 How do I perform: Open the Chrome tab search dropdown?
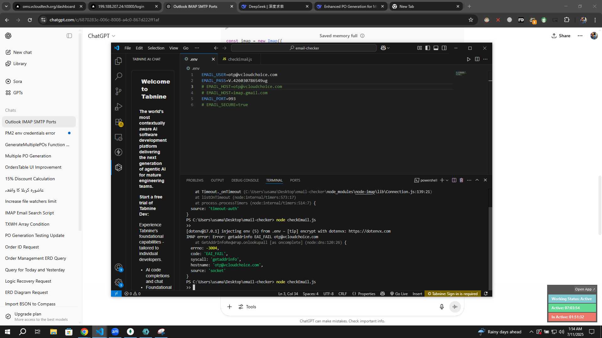click(6, 6)
